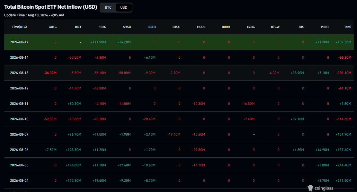Click the EZBC column header
Image resolution: width=357 pixels, height=192 pixels.
coord(251,27)
